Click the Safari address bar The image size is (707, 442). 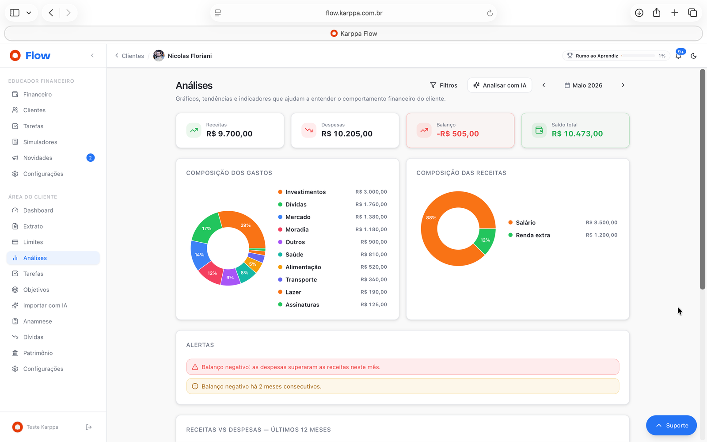point(353,13)
